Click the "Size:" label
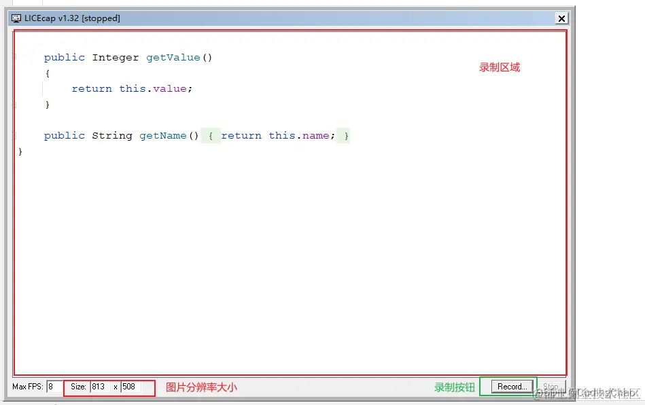The image size is (645, 405). (78, 387)
